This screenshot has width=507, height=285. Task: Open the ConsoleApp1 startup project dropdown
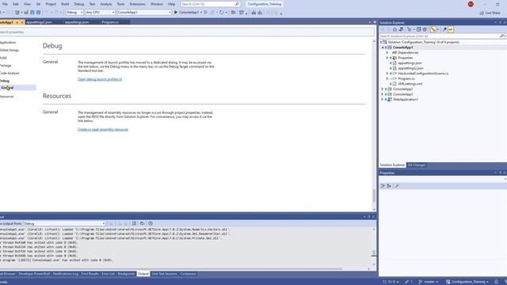[x=144, y=13]
